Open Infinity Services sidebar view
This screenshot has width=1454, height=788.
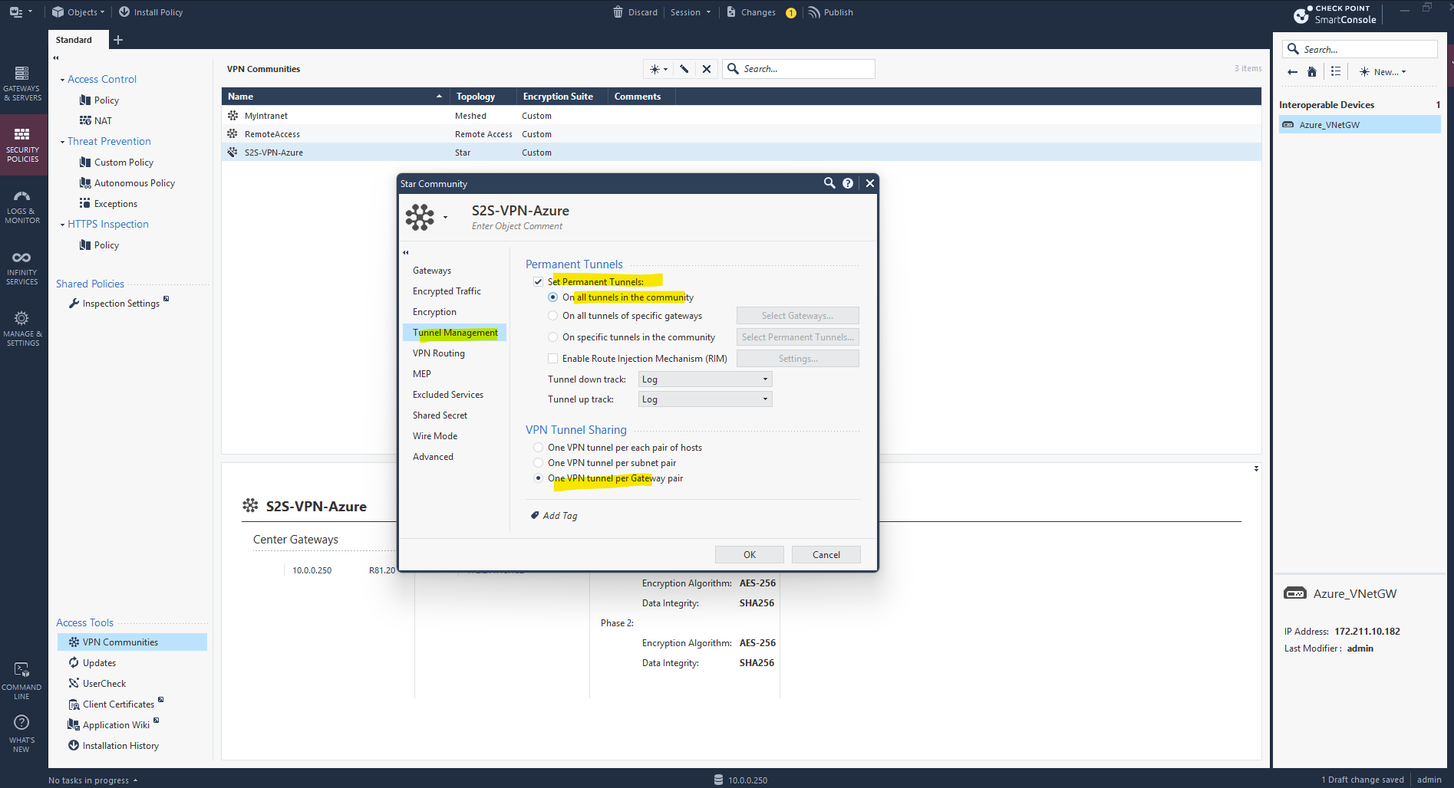coord(22,268)
